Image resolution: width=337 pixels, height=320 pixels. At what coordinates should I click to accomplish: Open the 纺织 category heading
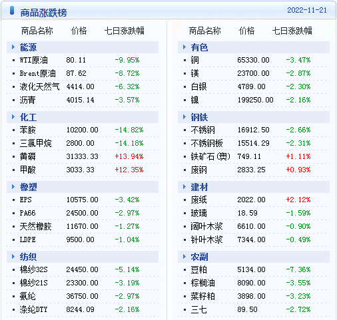click(x=28, y=257)
